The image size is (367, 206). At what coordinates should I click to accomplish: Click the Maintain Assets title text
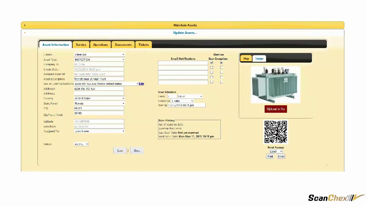coord(185,25)
